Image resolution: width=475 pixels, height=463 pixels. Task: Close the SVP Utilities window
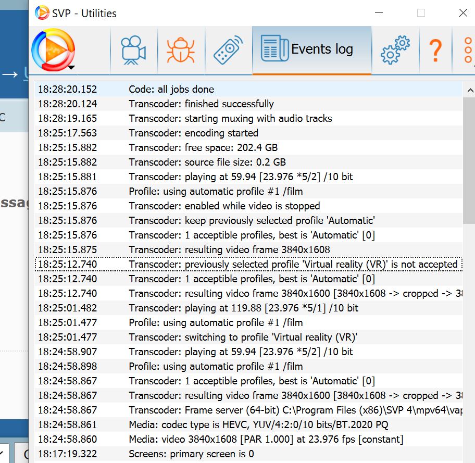tap(463, 13)
